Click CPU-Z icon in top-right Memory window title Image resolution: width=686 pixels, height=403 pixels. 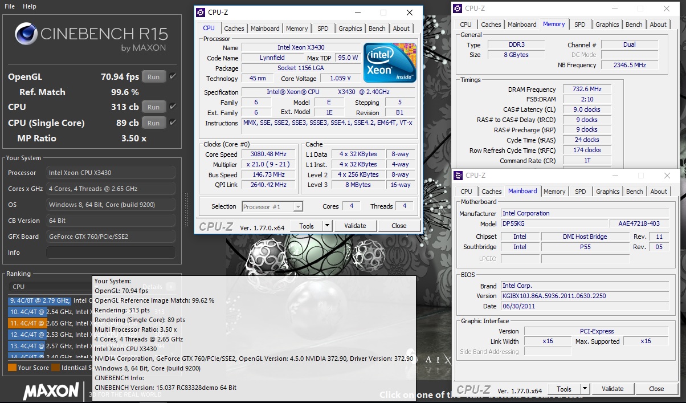pyautogui.click(x=458, y=9)
